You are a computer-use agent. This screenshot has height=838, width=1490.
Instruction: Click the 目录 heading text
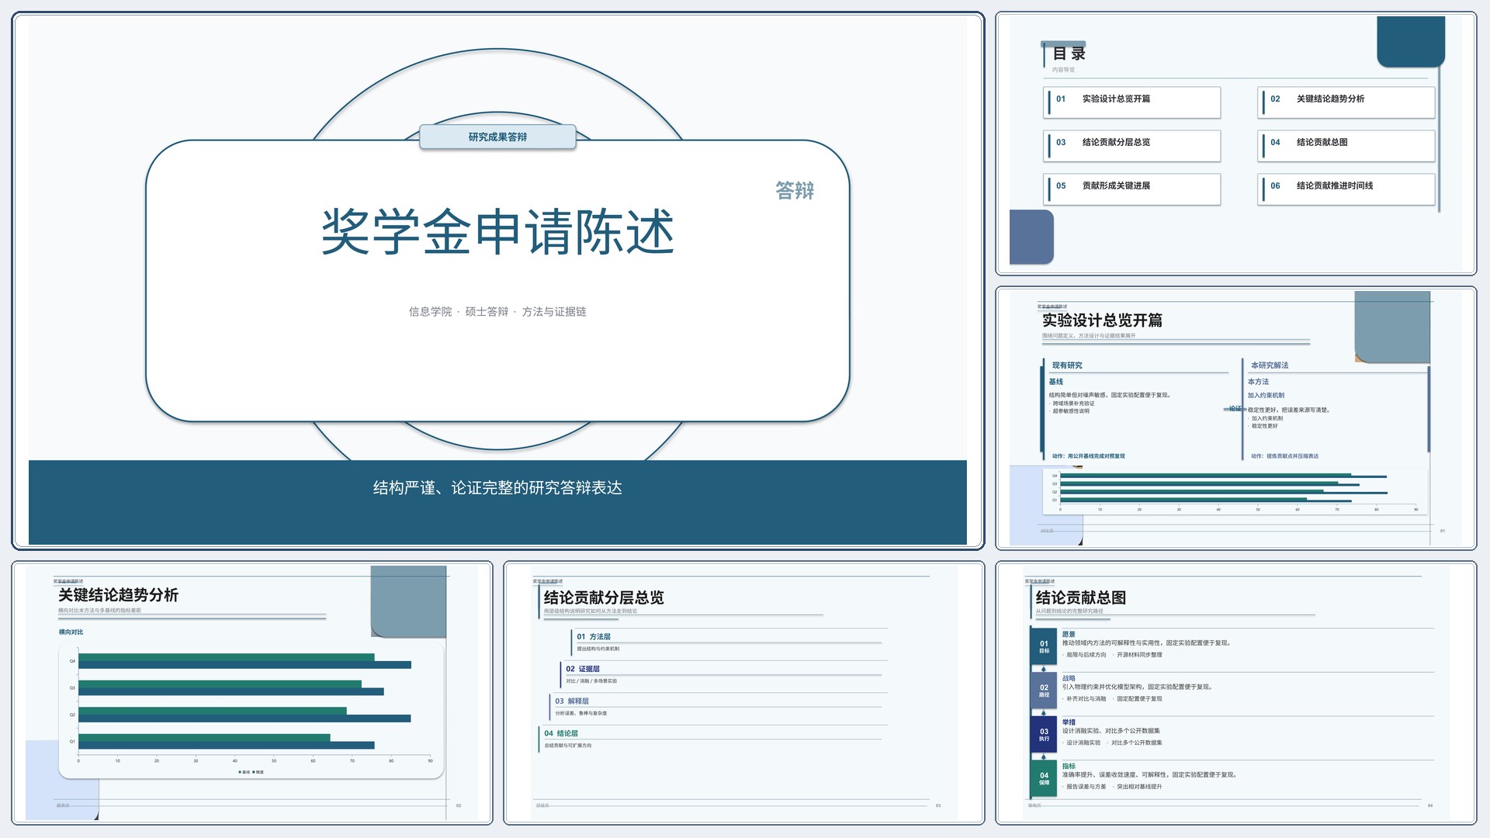(x=1069, y=54)
